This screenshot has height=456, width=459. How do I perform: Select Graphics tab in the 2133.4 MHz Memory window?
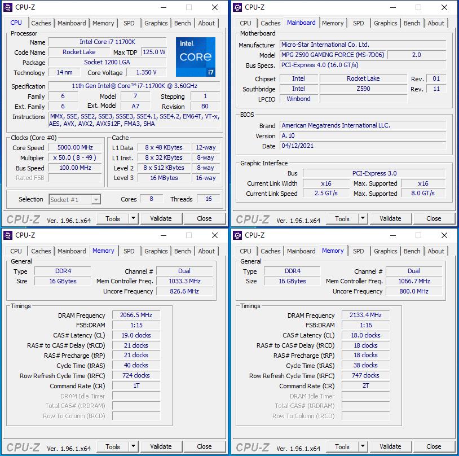click(386, 251)
